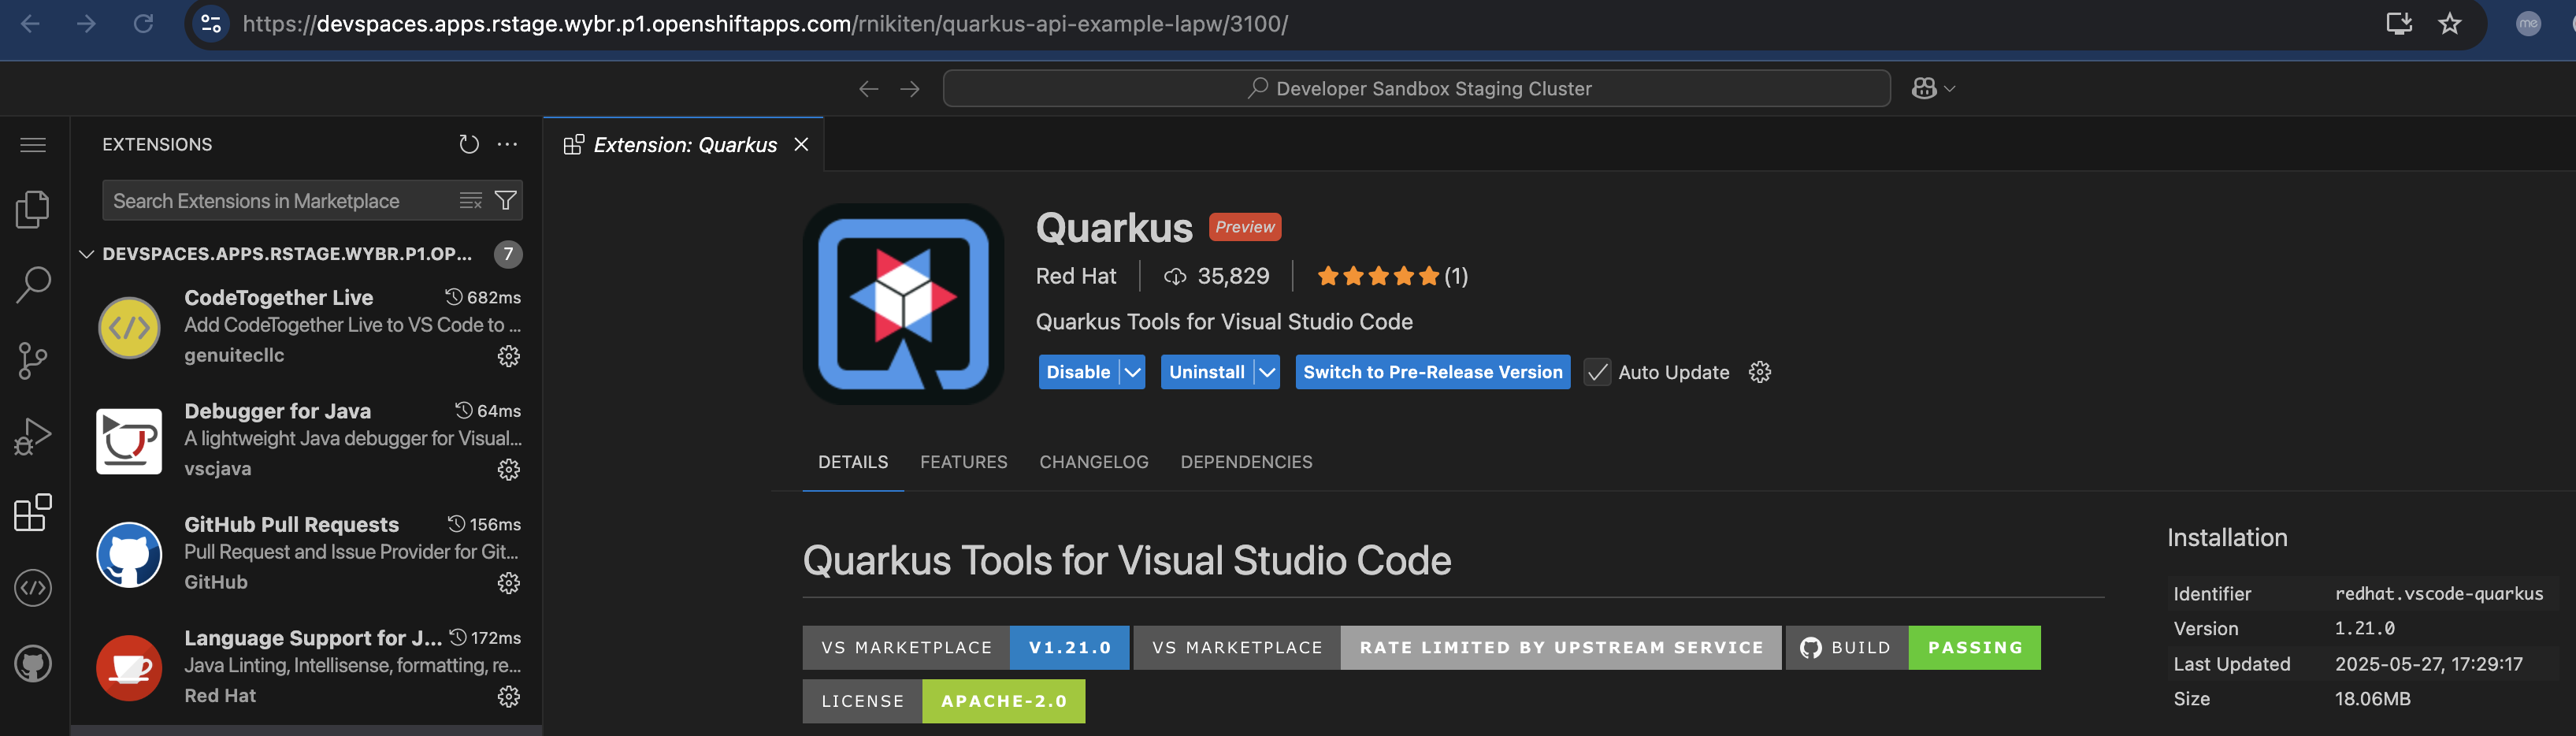The height and width of the screenshot is (736, 2576).
Task: Toggle the Auto Update checkbox
Action: [x=1597, y=372]
